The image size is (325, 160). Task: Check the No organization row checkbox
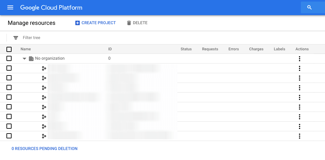[9, 58]
